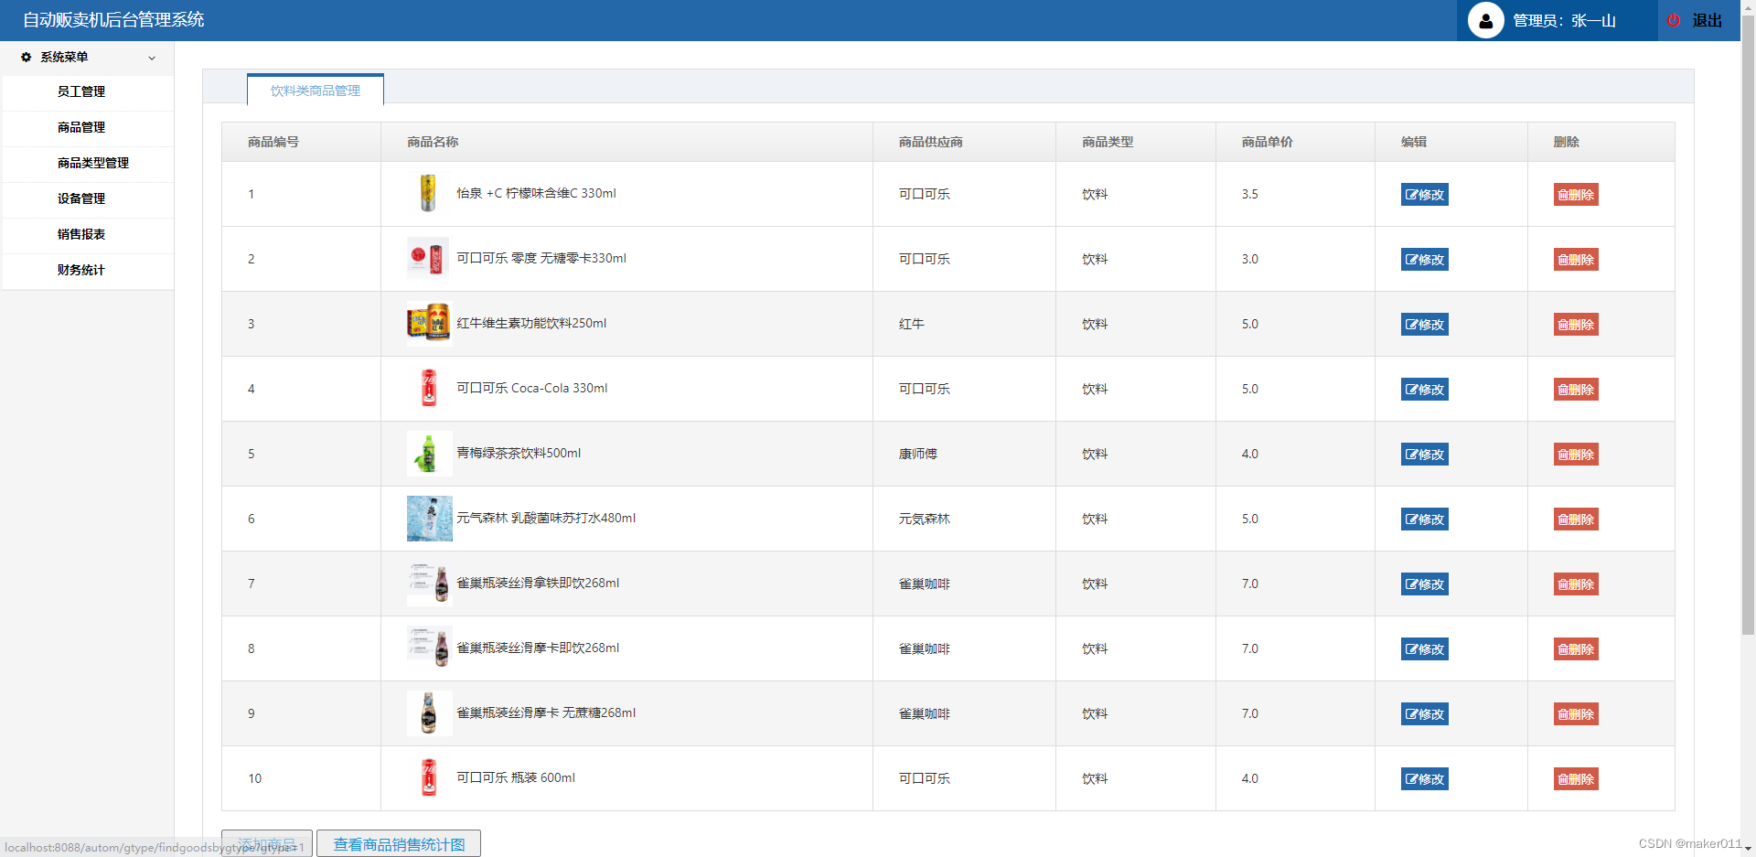Click product name 红牛维生素功能饮料250ml

(x=531, y=323)
